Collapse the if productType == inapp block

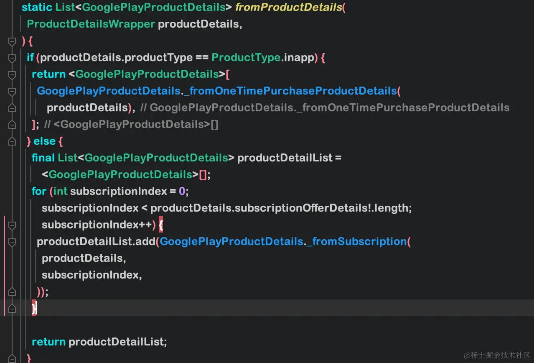point(12,58)
